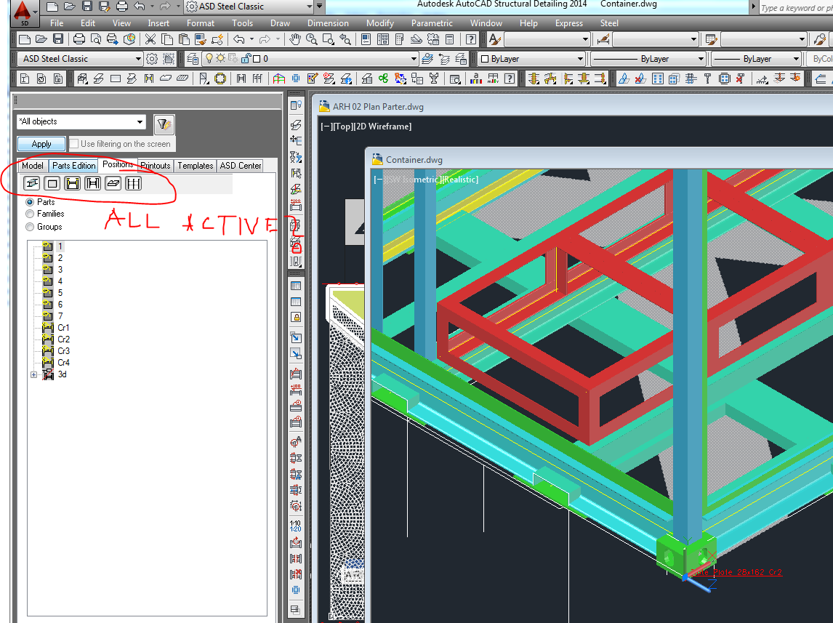Switch to the Model tab
This screenshot has height=623, width=833.
click(x=33, y=166)
